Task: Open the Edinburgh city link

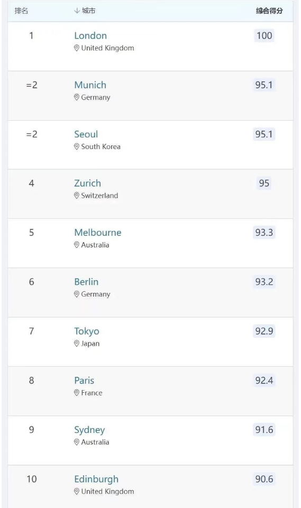Action: point(96,479)
